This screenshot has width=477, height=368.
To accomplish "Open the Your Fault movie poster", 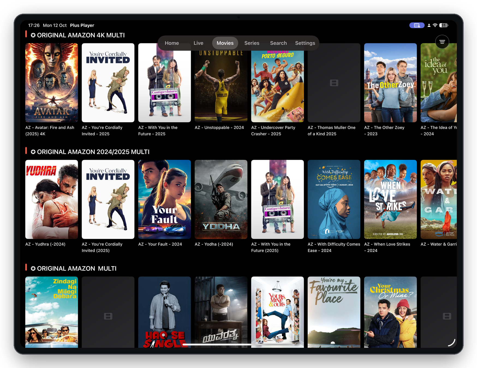I will pyautogui.click(x=165, y=199).
